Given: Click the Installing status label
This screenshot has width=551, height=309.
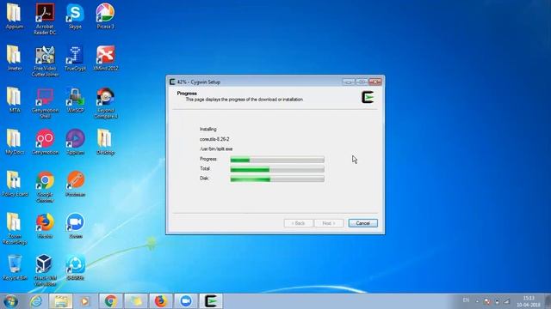Looking at the screenshot, I should click(x=208, y=130).
